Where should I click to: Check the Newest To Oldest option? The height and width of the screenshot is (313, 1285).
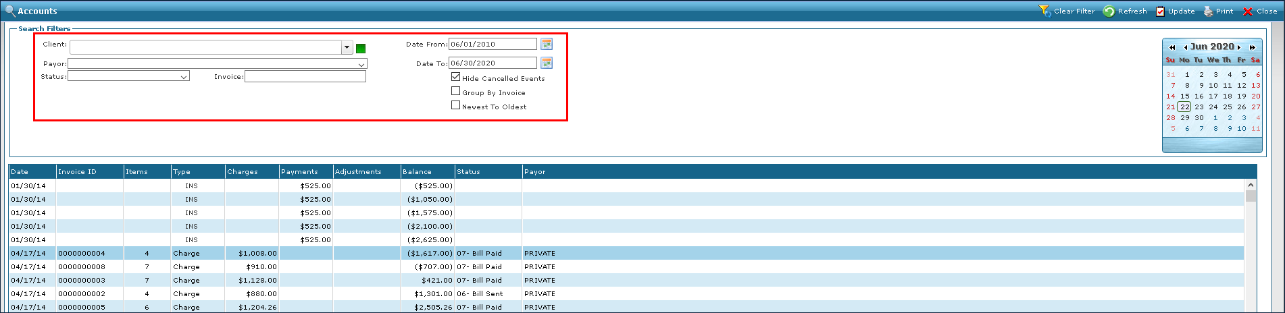[455, 105]
